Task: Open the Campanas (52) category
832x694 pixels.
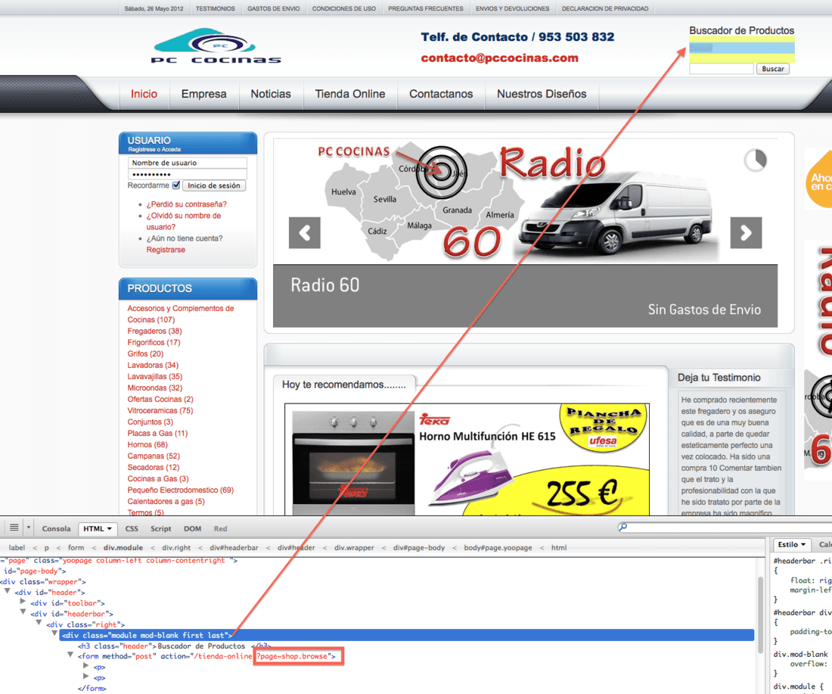Action: 154,456
